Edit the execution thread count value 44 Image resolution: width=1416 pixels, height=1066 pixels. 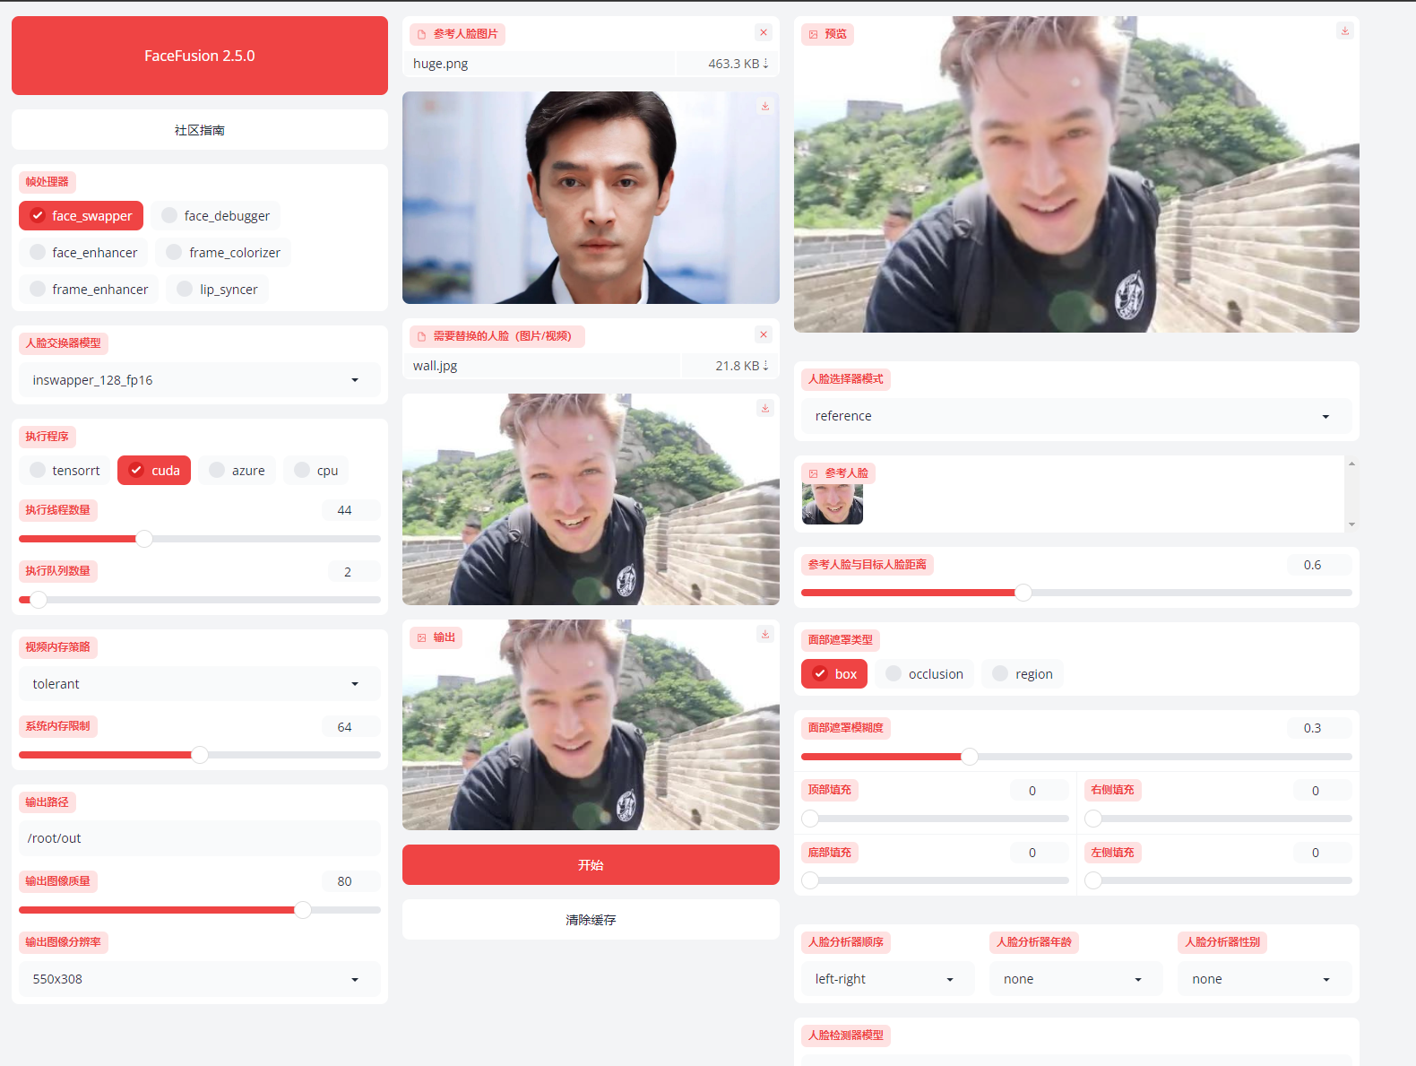351,510
